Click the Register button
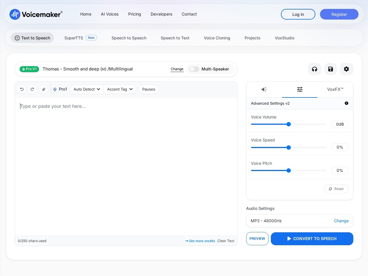The image size is (368, 276). (x=339, y=14)
